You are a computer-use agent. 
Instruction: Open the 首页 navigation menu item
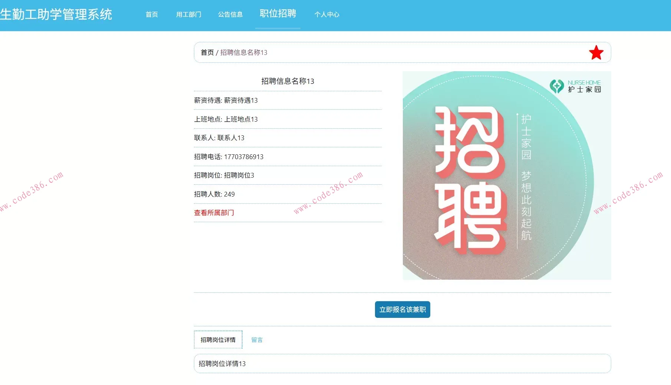point(151,14)
